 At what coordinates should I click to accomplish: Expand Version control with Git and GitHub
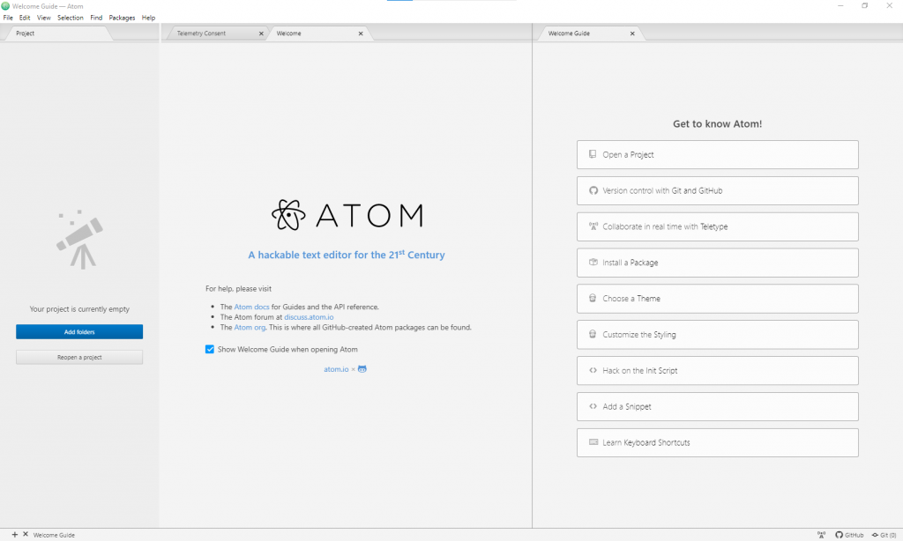coord(718,190)
